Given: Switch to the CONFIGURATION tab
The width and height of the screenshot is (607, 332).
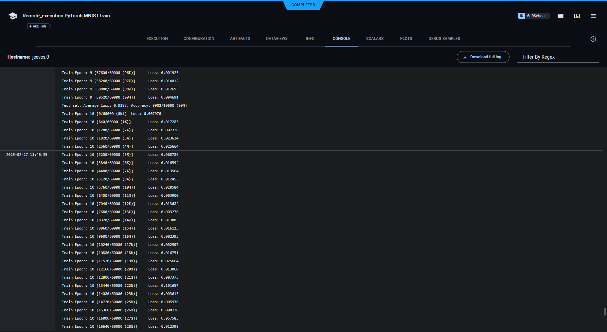Looking at the screenshot, I should coord(199,39).
